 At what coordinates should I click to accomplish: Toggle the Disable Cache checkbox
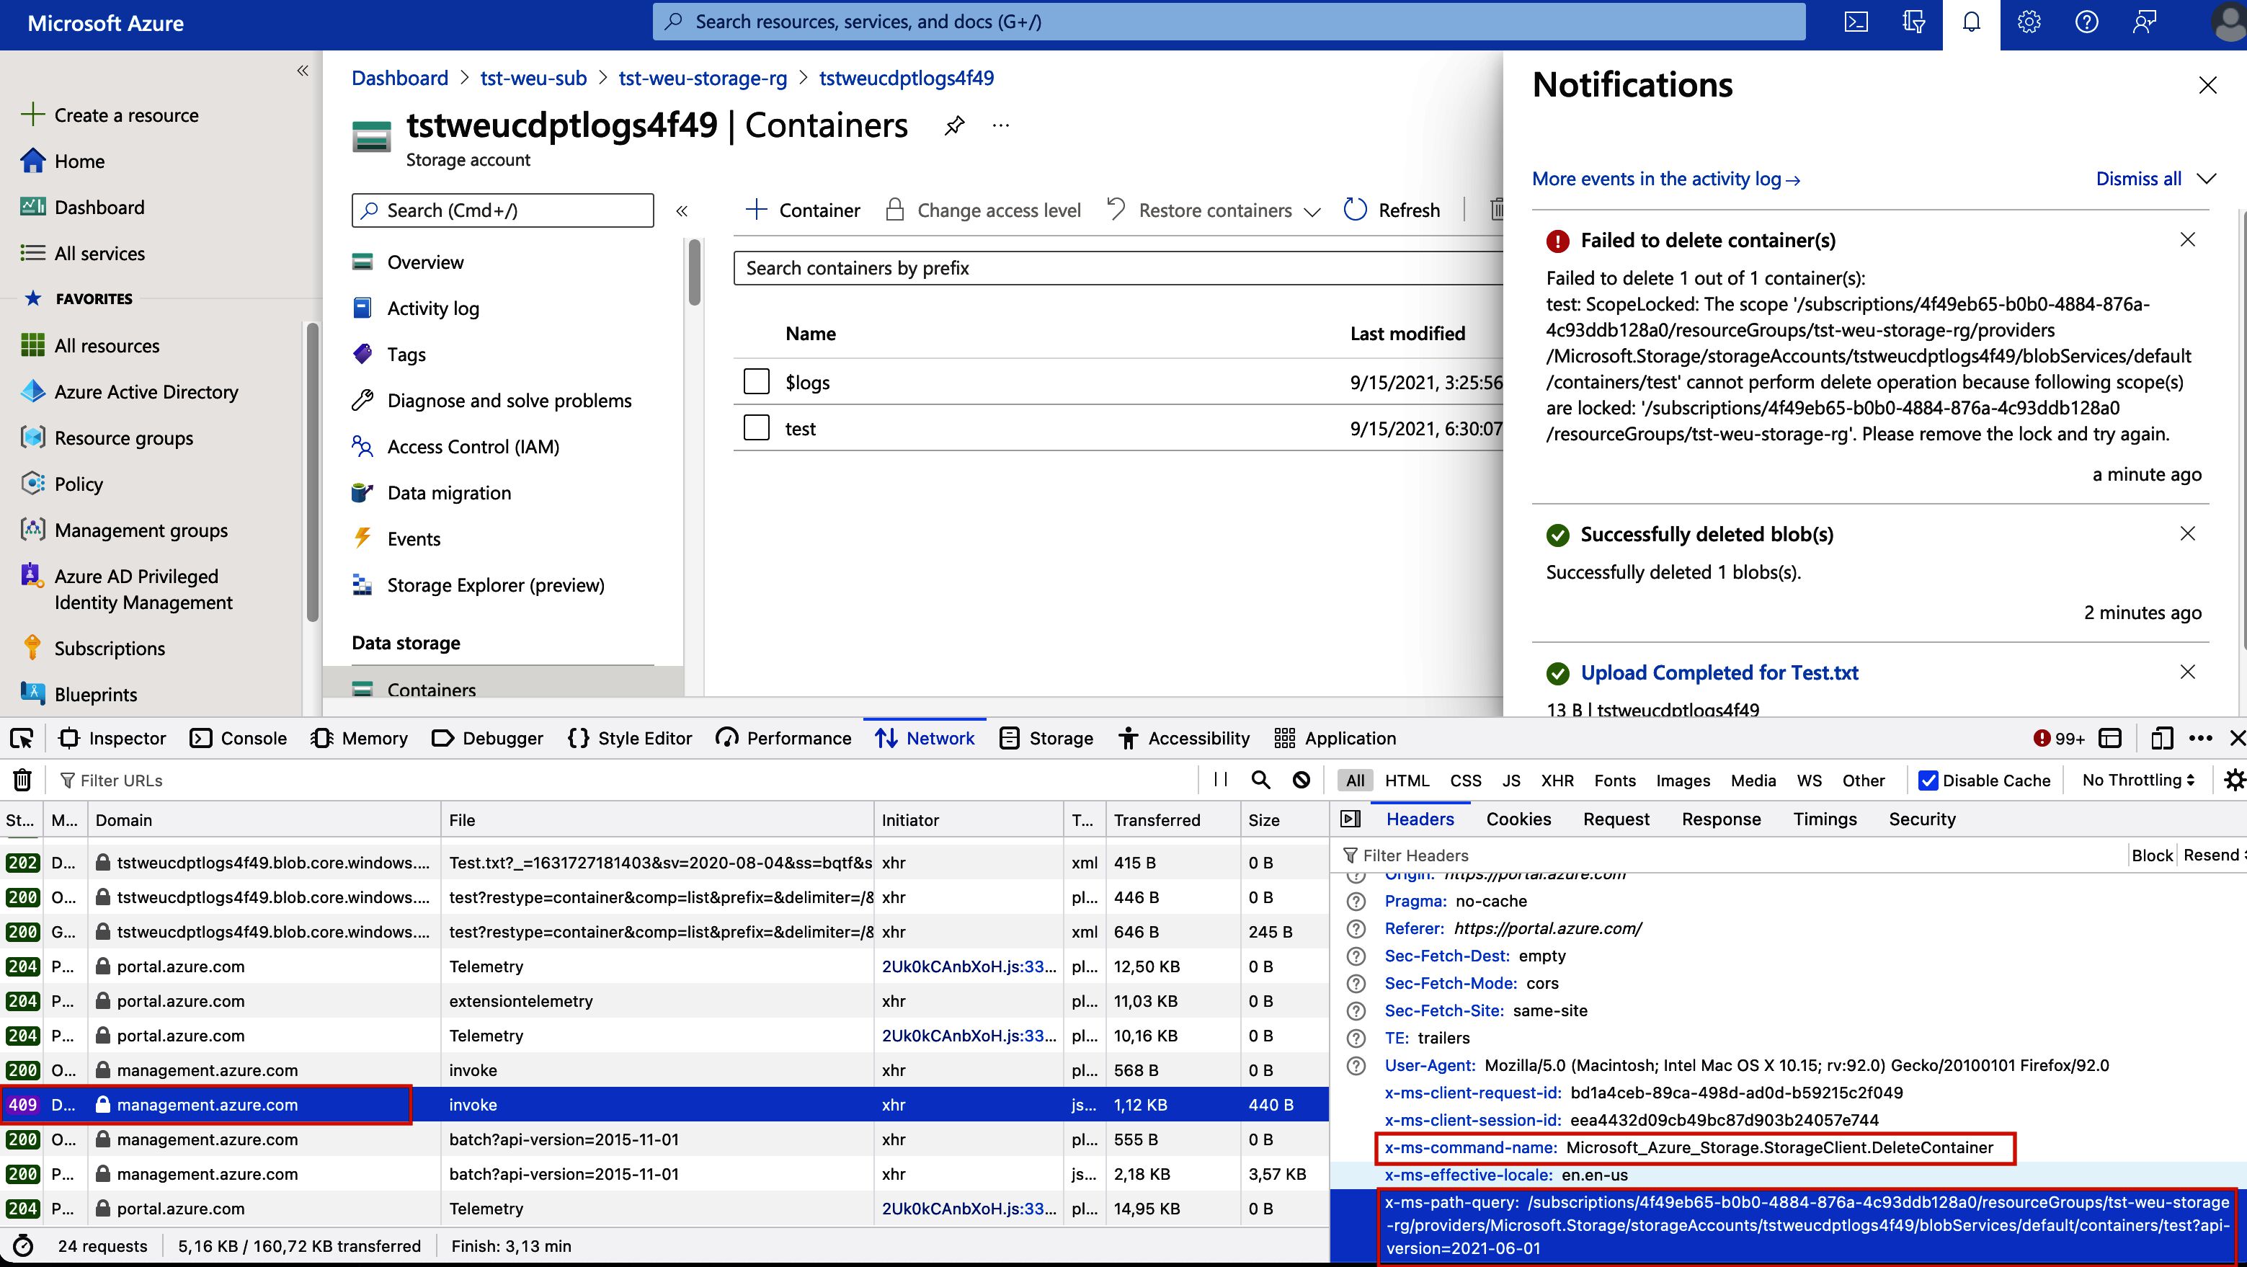(x=1928, y=779)
